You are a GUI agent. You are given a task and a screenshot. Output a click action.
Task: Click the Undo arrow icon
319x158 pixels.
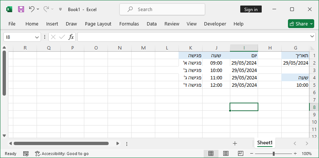(31, 9)
